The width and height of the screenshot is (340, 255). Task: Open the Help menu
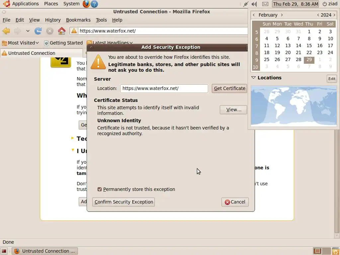tap(117, 20)
